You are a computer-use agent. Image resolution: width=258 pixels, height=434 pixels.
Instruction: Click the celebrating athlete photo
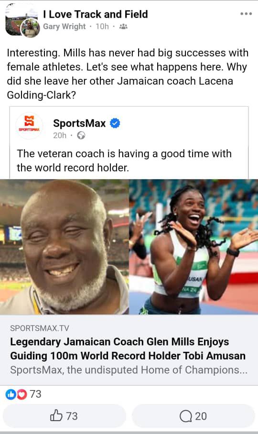(x=193, y=247)
